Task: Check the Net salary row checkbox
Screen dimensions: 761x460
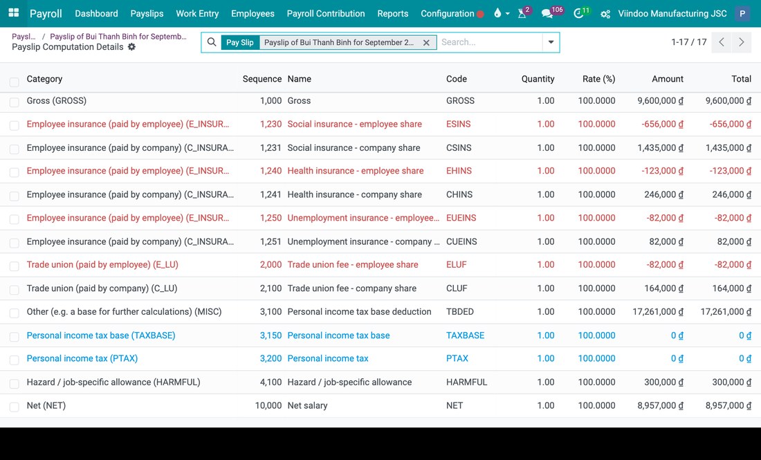Action: click(14, 407)
